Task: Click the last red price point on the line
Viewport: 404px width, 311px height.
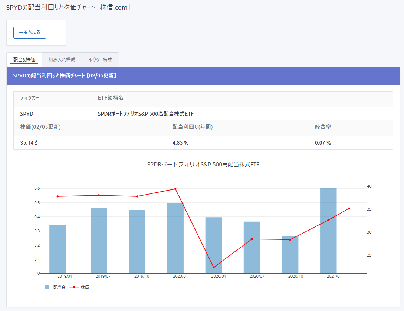Action: 349,208
